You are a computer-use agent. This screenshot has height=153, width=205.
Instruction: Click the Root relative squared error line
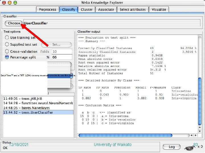[122, 70]
